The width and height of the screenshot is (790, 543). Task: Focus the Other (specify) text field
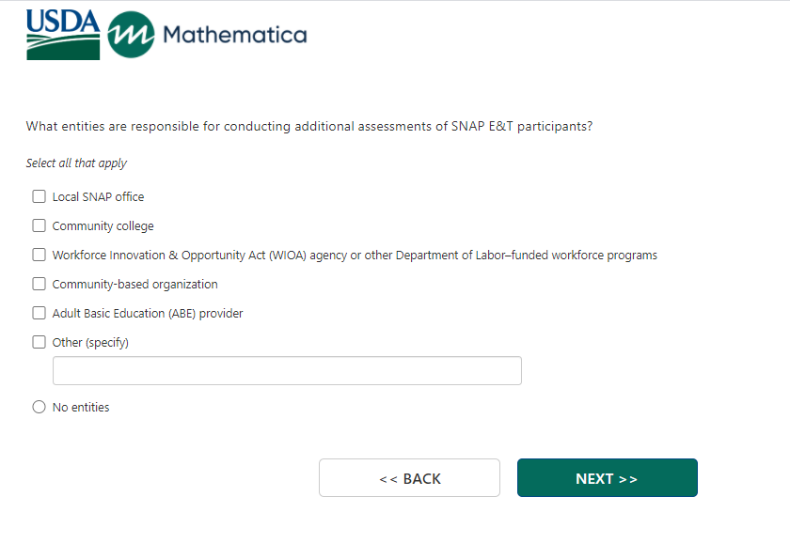287,371
